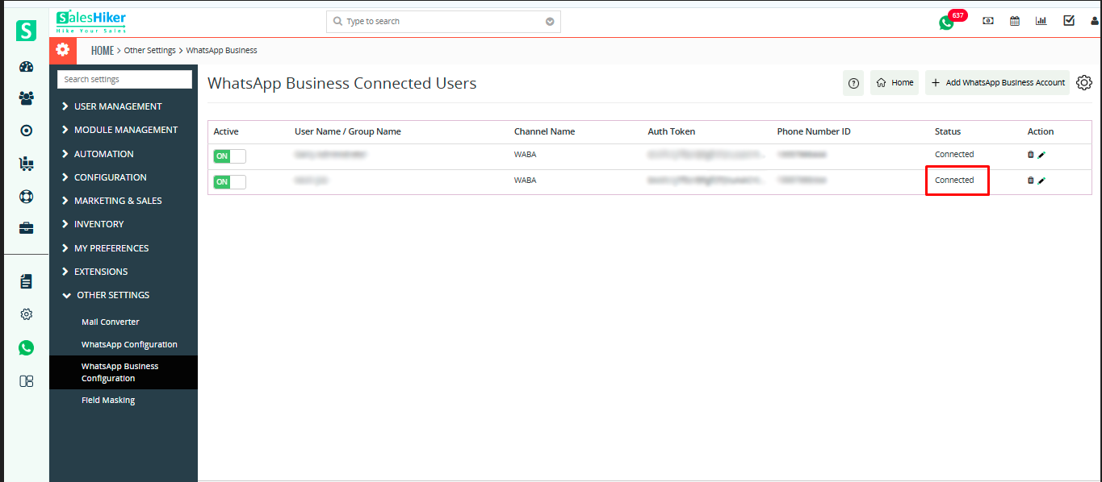Open the Dashboard speedometer icon in sidebar
Screen dimensions: 1102x482
point(26,67)
